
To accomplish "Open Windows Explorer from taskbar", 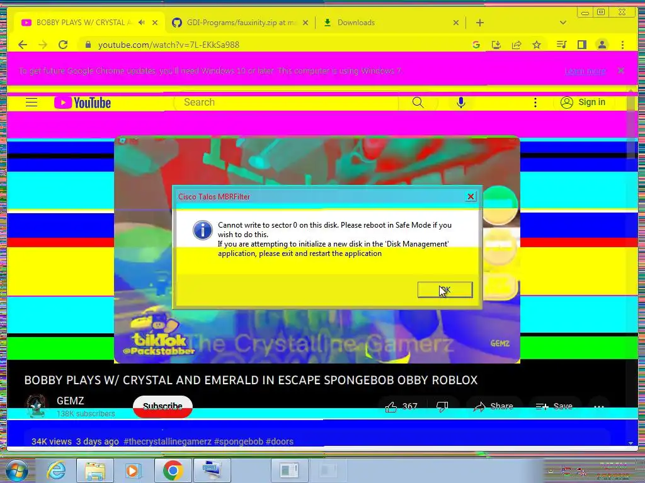I will point(94,470).
